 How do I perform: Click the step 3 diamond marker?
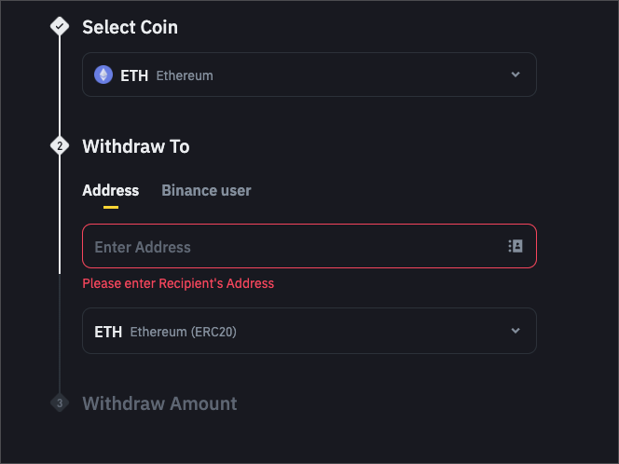60,403
